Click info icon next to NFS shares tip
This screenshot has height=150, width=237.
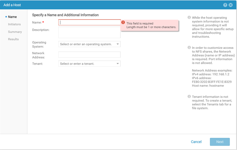tap(189, 48)
